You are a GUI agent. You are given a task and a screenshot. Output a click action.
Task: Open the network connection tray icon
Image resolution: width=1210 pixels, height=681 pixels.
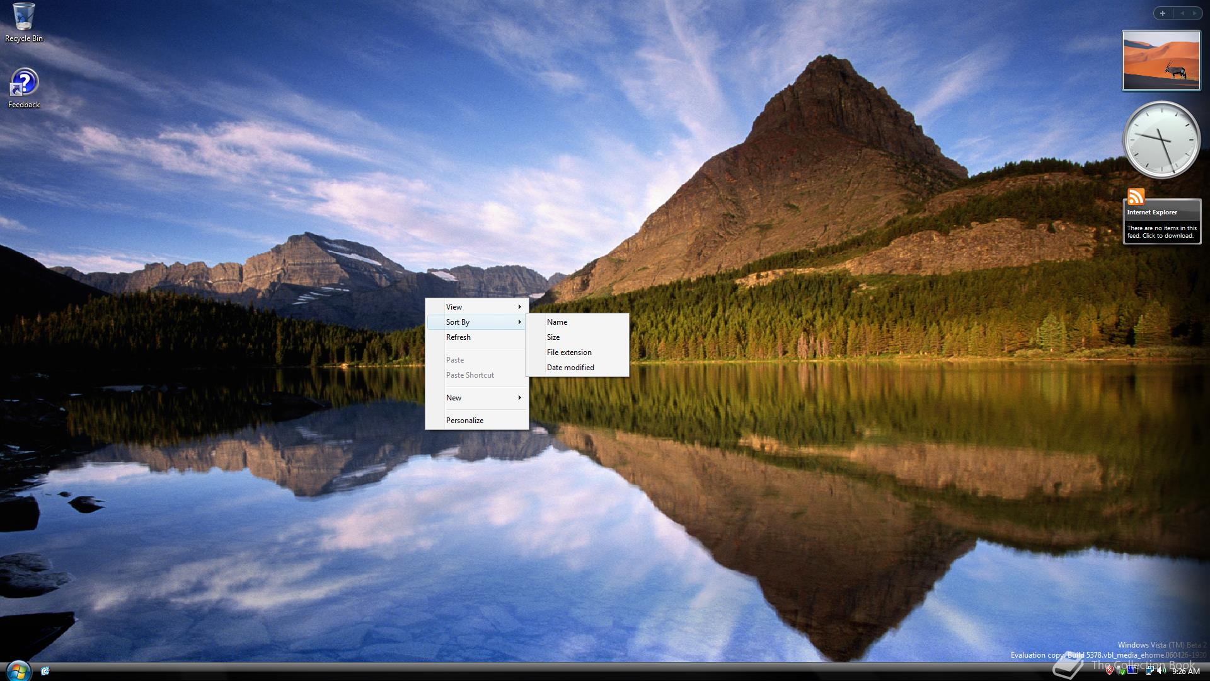point(1149,670)
